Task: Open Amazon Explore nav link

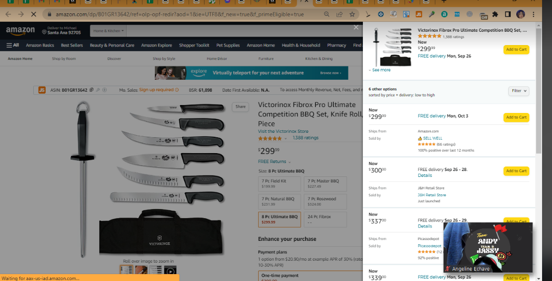Action: click(x=157, y=45)
